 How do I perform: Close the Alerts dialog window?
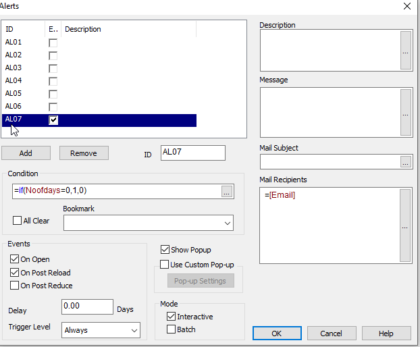coord(407,6)
